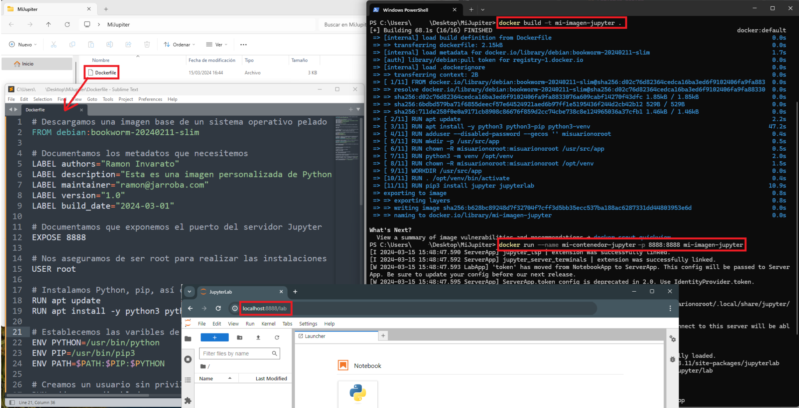Screen dimensions: 799x408
Task: Click the Sublime Text horizontal scrollbar
Action: 78,395
